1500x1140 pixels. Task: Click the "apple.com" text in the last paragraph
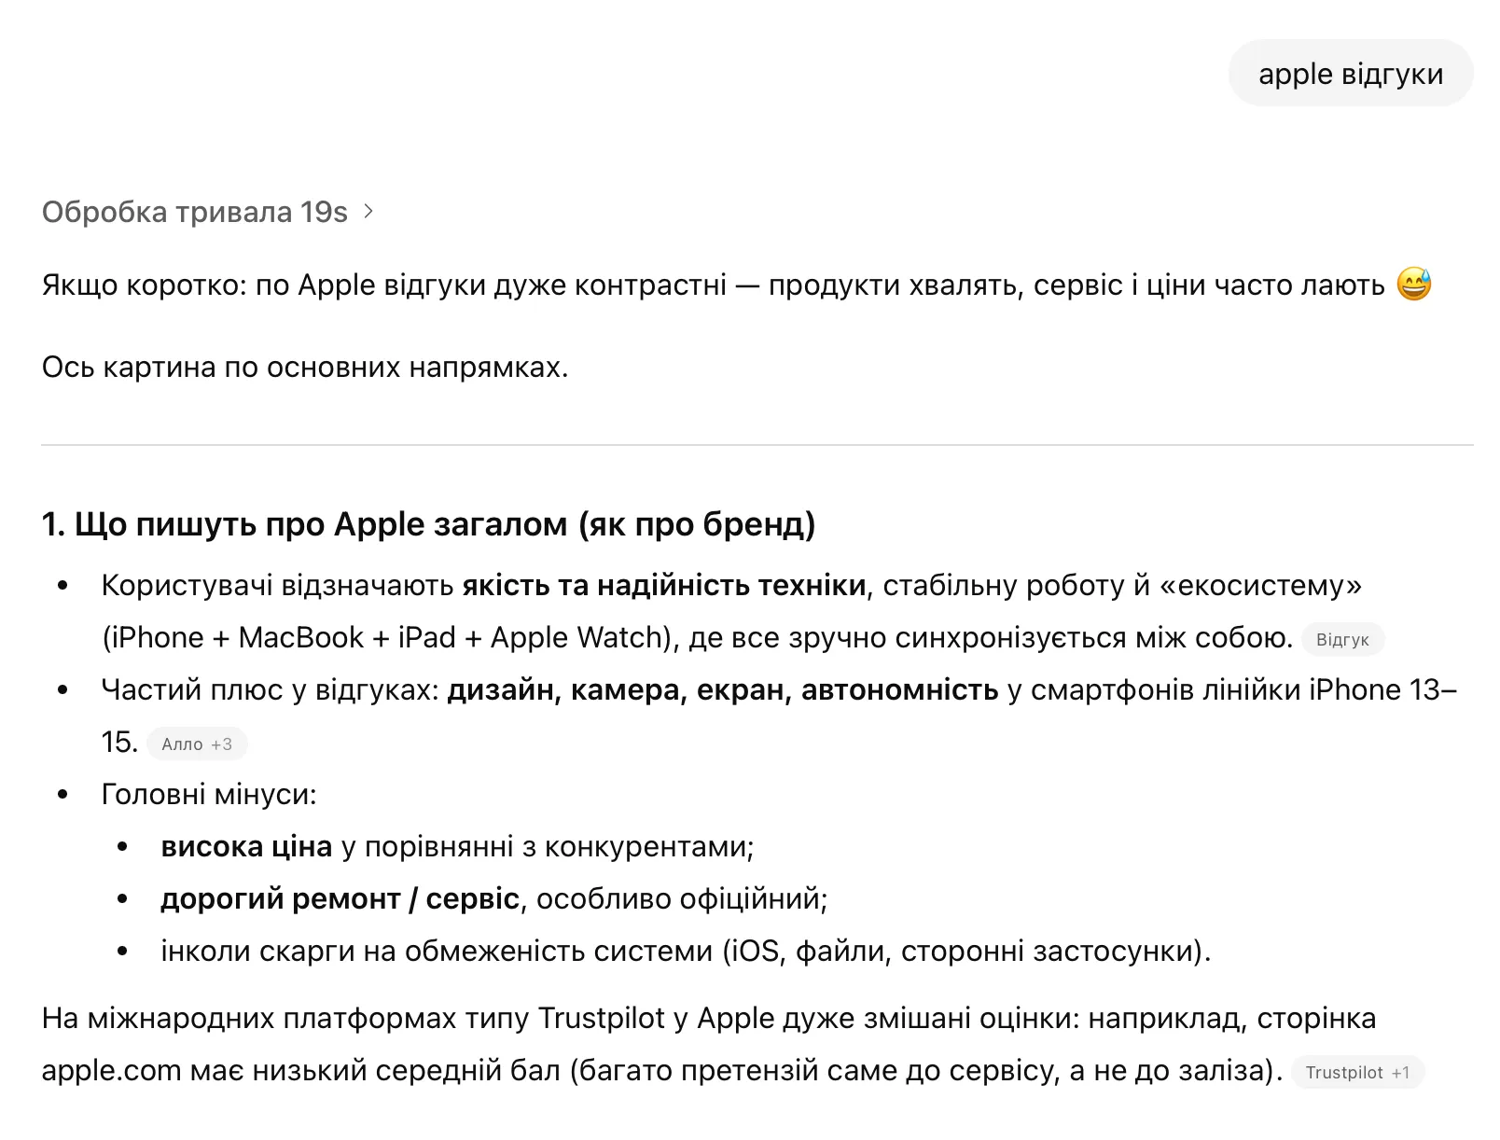[111, 1070]
